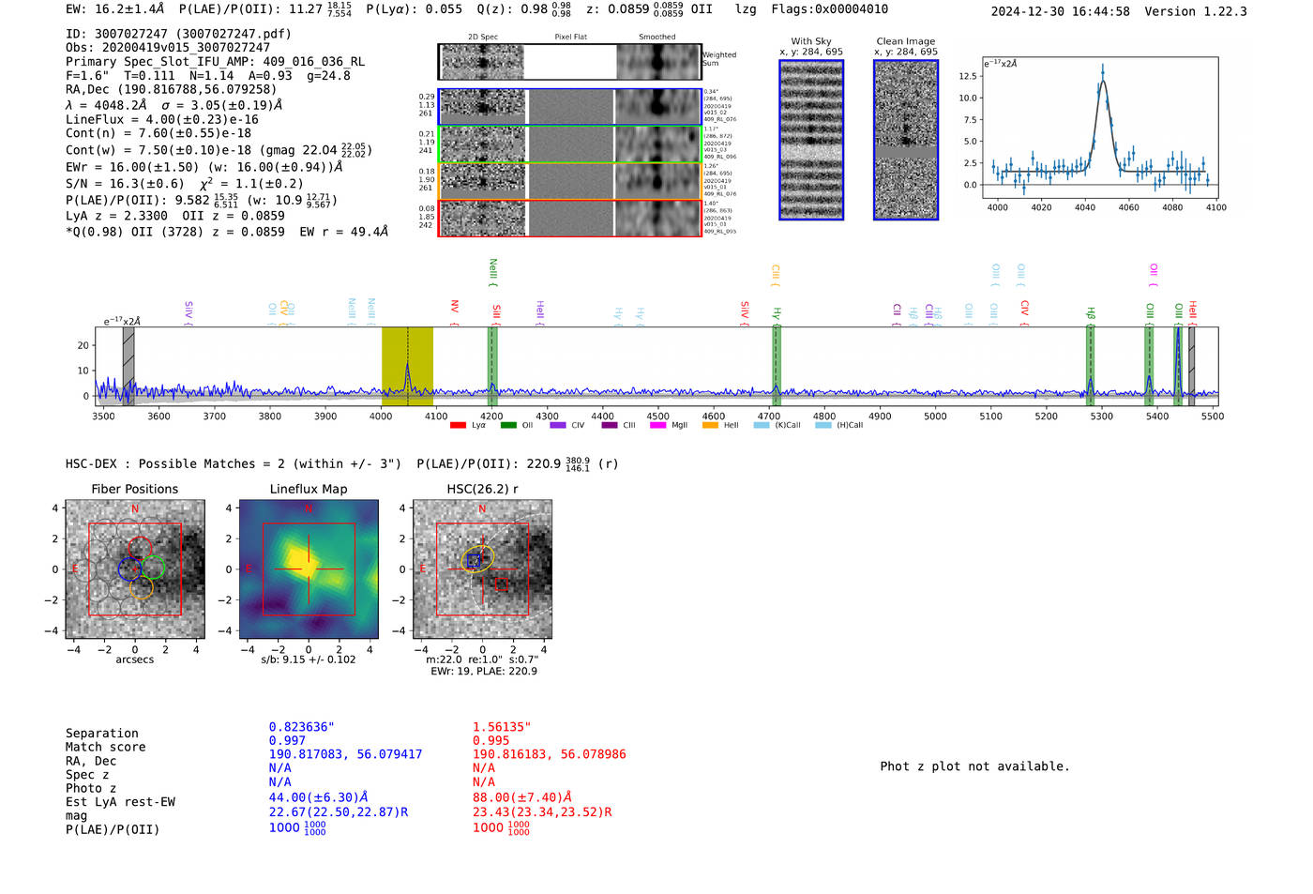Open the Fiber Positions image panel
This screenshot has width=1313, height=894.
pyautogui.click(x=135, y=569)
